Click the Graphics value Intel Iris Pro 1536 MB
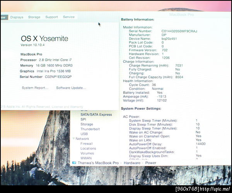232x193 pixels. (54, 71)
